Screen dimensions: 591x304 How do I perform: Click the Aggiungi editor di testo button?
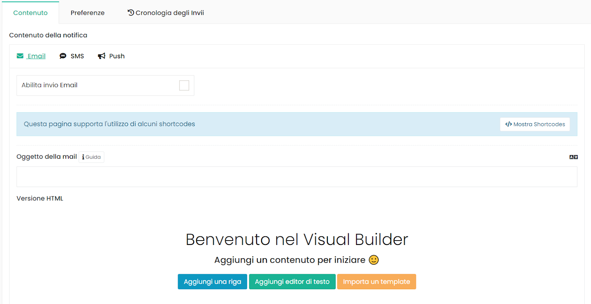click(x=292, y=281)
